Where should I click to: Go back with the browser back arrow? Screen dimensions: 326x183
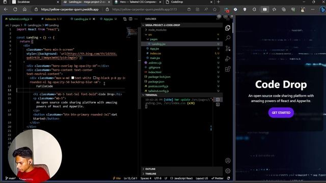(x=6, y=9)
